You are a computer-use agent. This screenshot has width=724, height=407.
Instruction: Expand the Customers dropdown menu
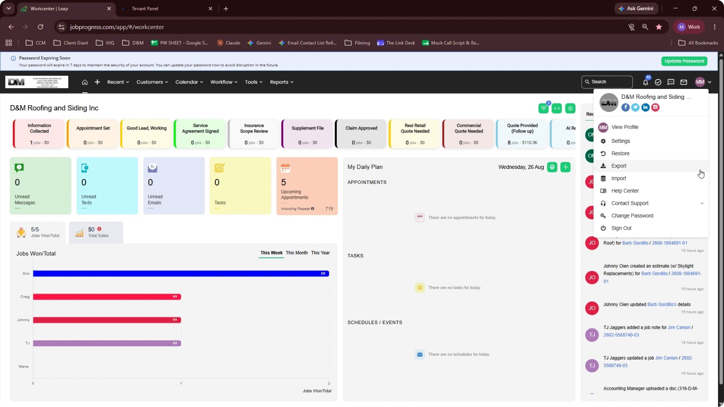(152, 82)
